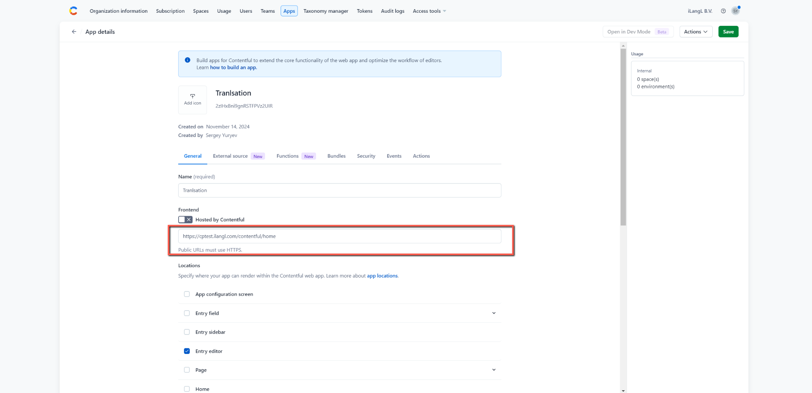Open the Access tools dropdown
812x393 pixels.
pyautogui.click(x=429, y=11)
